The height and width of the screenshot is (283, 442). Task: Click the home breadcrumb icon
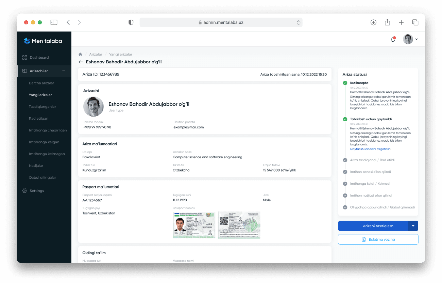(x=80, y=54)
